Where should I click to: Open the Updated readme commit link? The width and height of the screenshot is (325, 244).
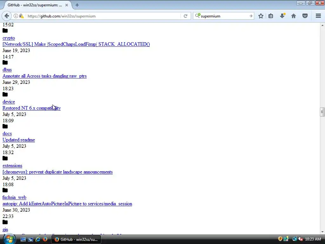point(19,140)
